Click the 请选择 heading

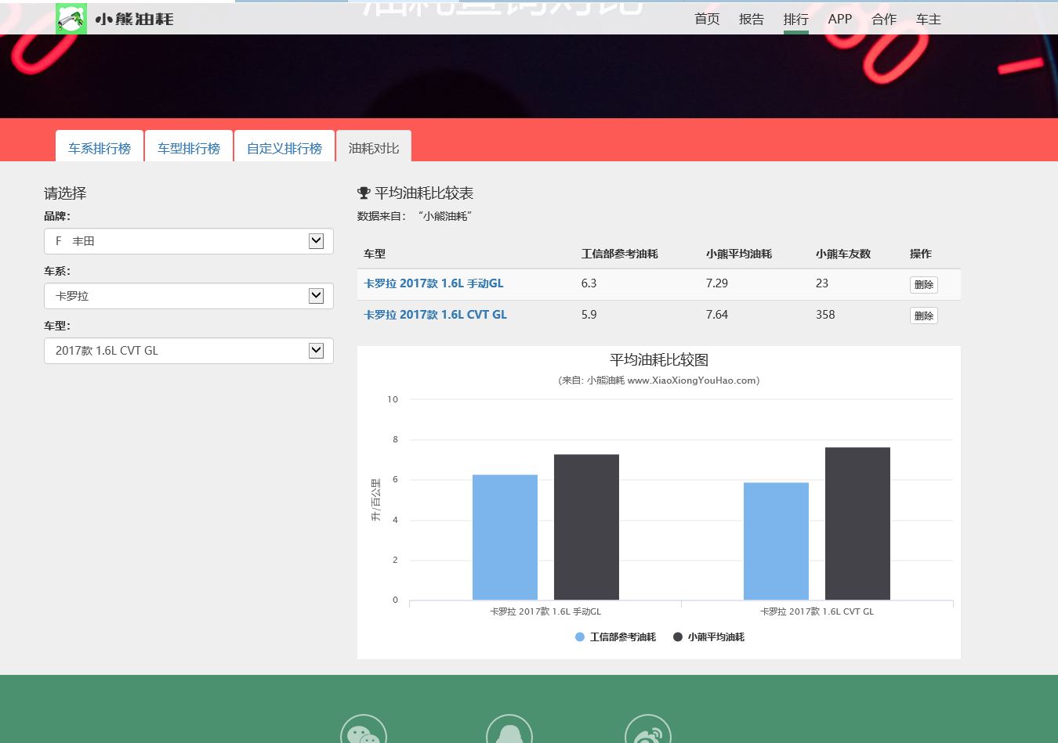(x=65, y=193)
